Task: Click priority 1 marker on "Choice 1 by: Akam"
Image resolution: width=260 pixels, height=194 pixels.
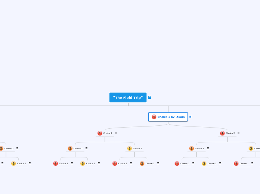Action: click(x=154, y=117)
